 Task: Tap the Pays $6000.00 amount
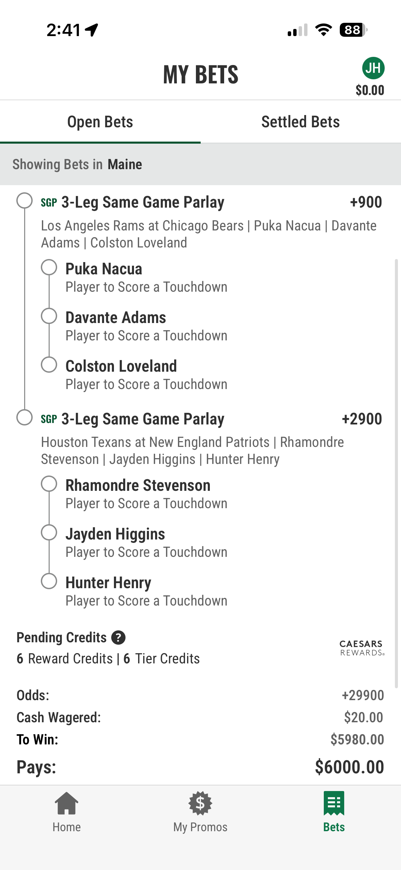pos(349,767)
